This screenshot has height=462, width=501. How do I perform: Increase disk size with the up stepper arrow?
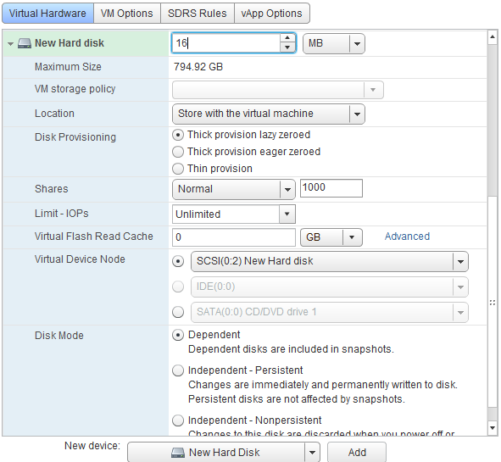[287, 38]
